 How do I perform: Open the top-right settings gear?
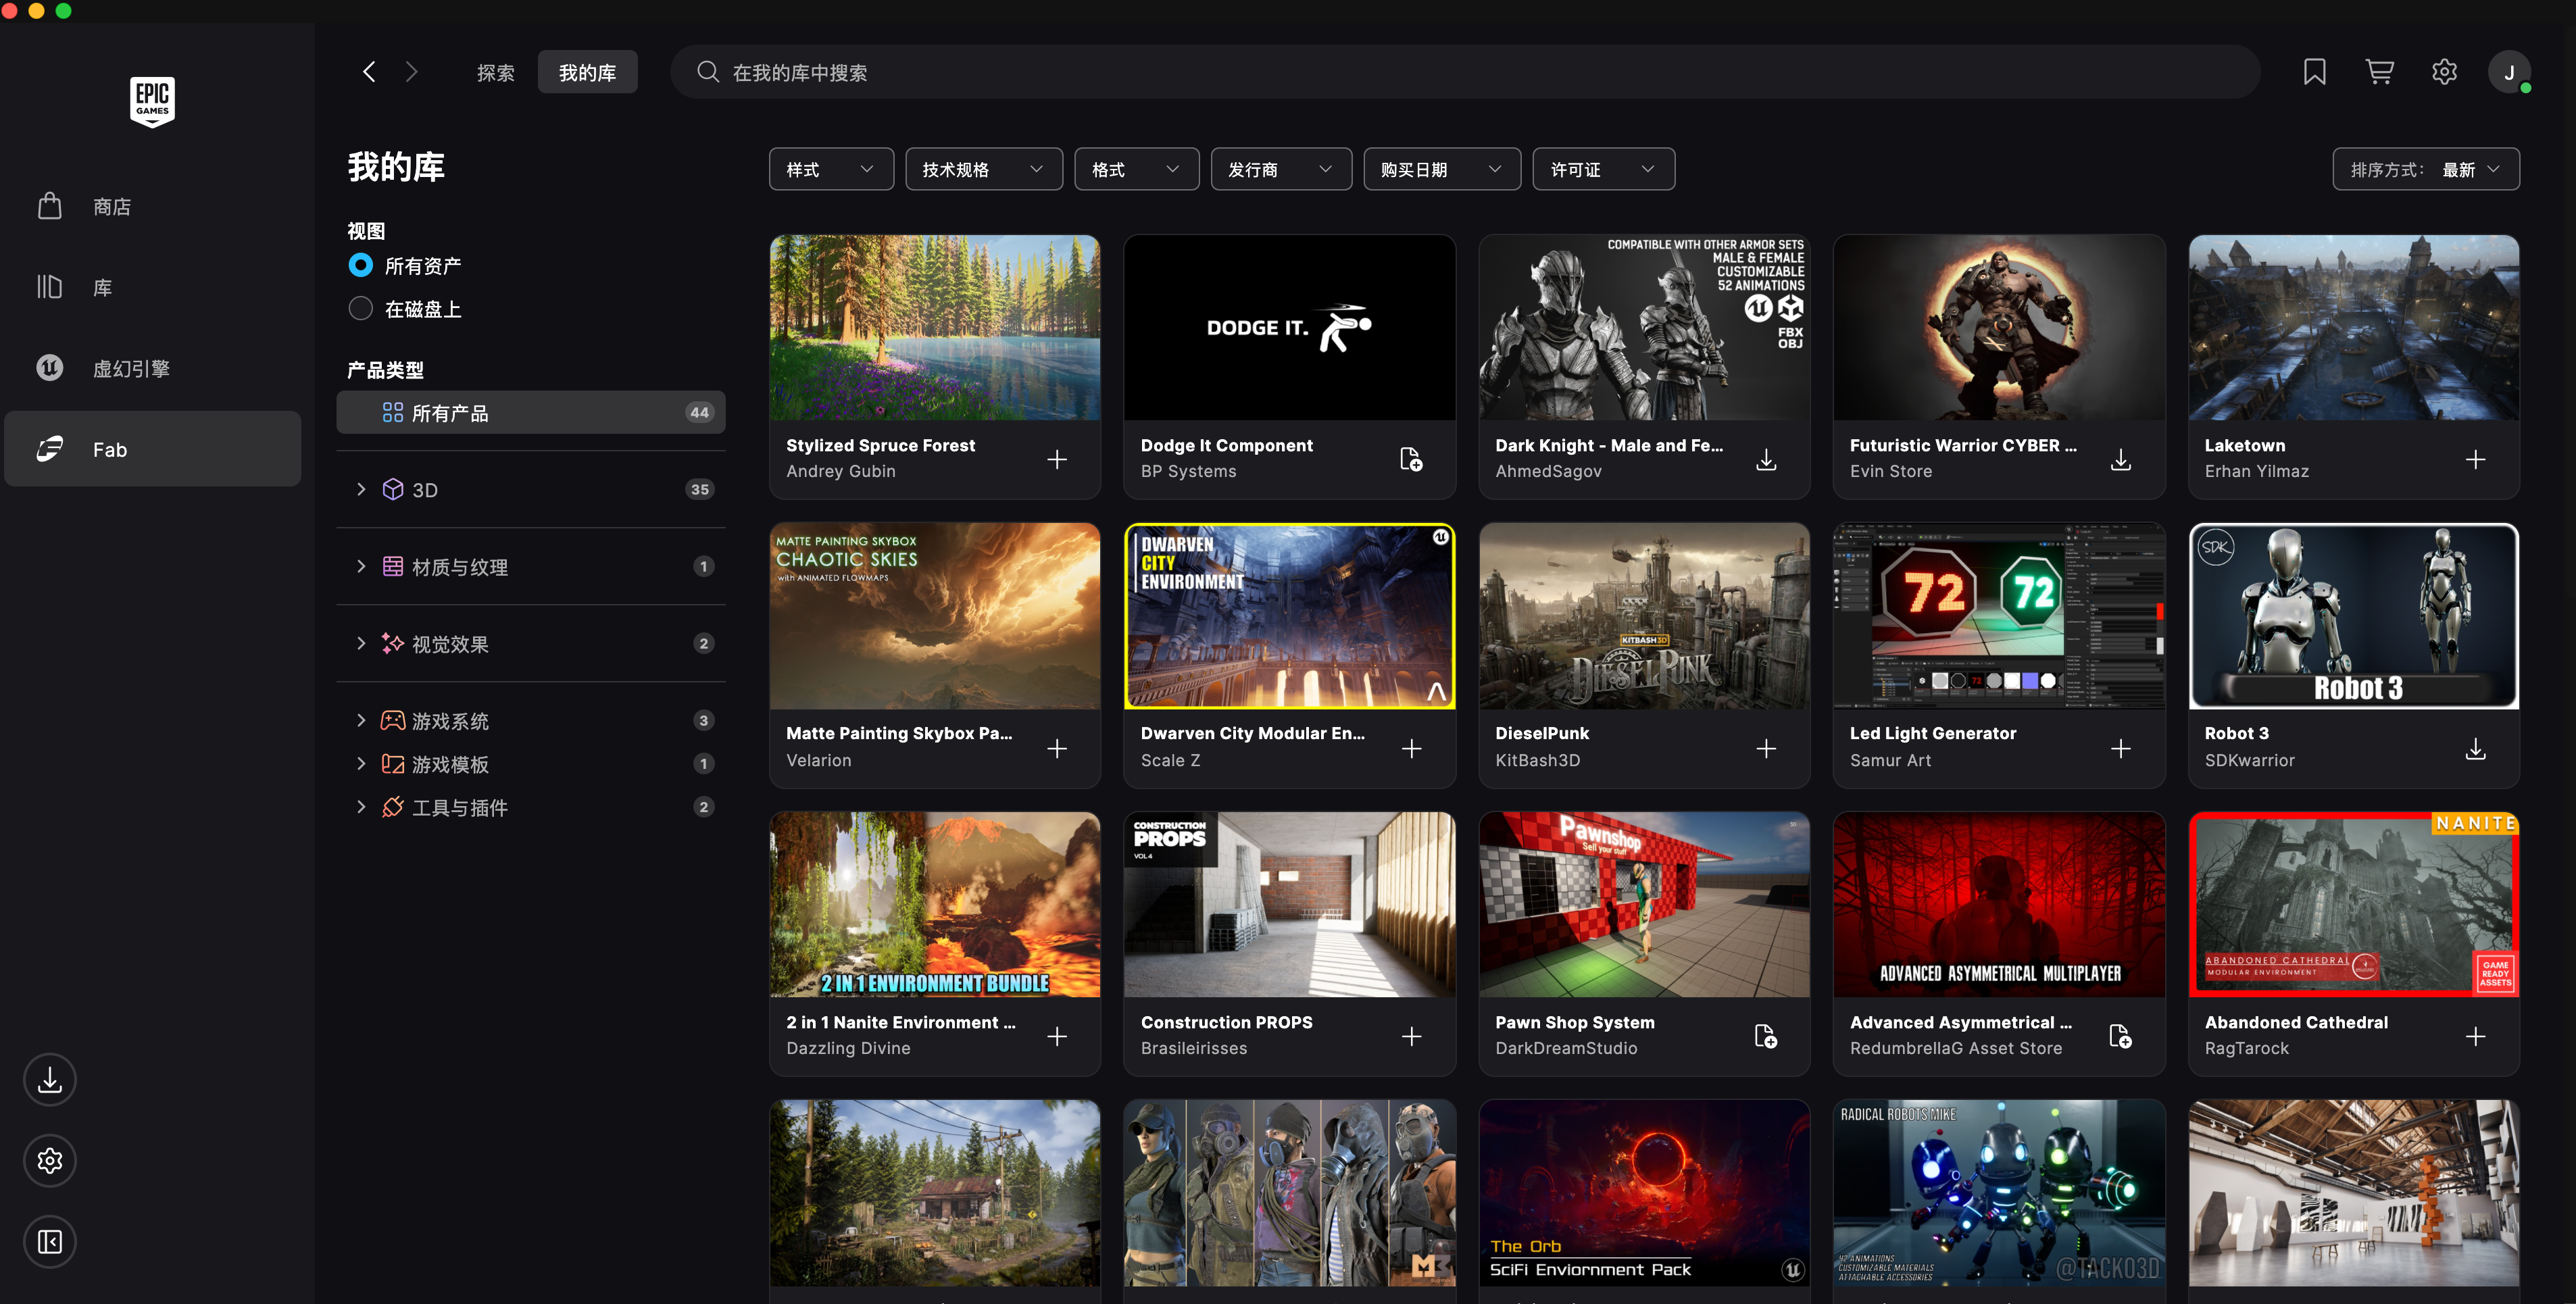pyautogui.click(x=2444, y=72)
